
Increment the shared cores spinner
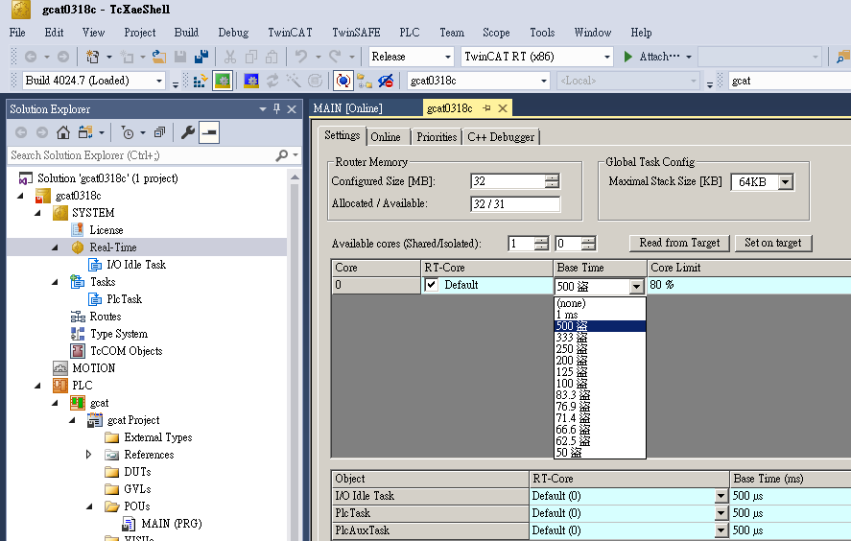(541, 240)
